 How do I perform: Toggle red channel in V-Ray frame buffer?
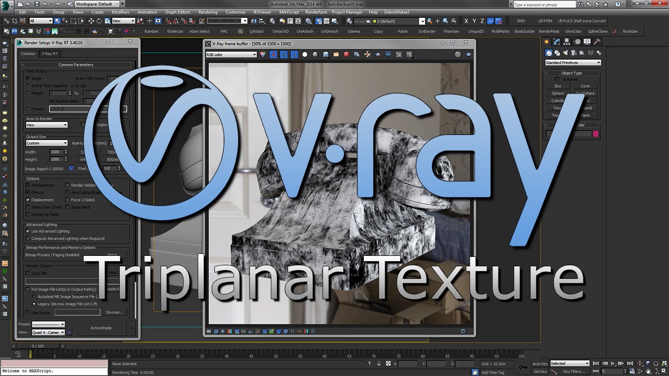tap(273, 54)
